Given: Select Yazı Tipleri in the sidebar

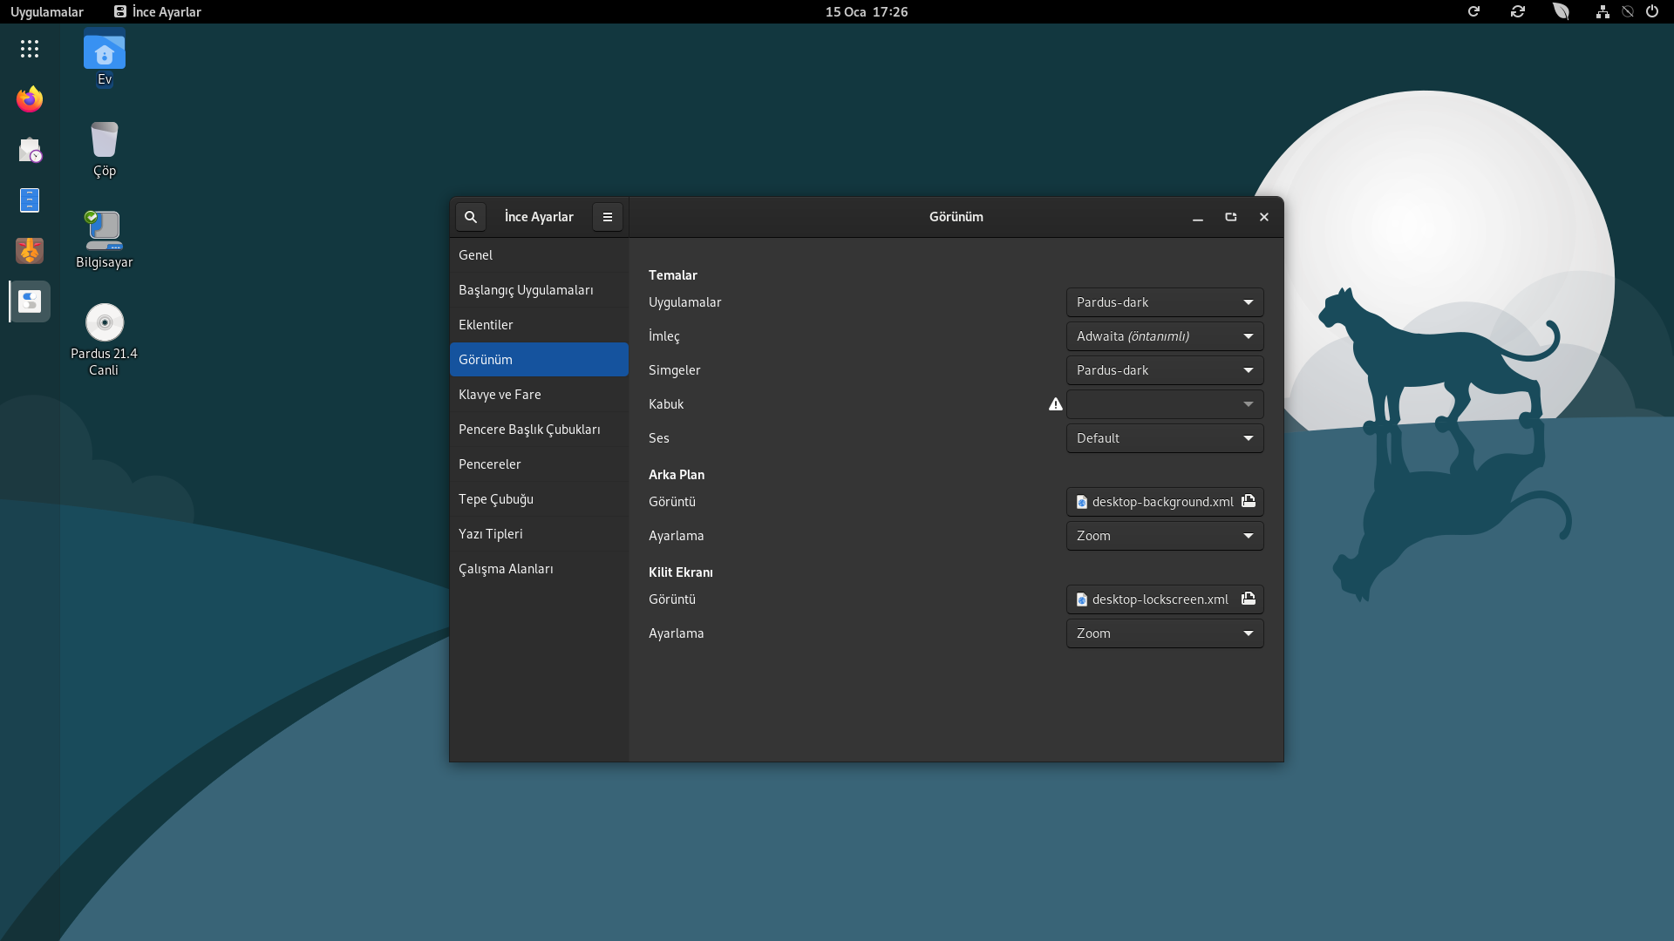Looking at the screenshot, I should (491, 534).
